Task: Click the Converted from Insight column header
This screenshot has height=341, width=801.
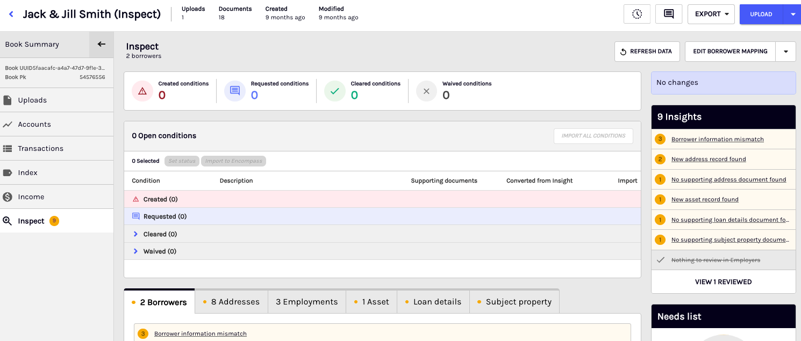Action: [539, 181]
